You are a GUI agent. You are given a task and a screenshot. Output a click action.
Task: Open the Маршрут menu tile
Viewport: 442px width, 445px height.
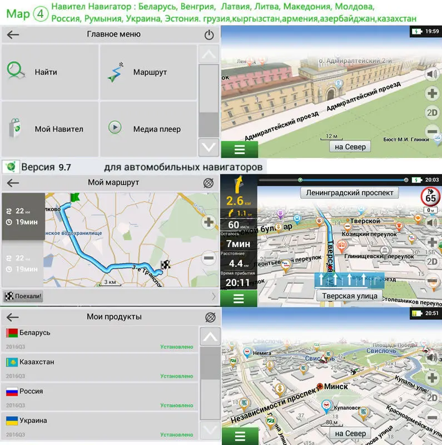pyautogui.click(x=148, y=72)
